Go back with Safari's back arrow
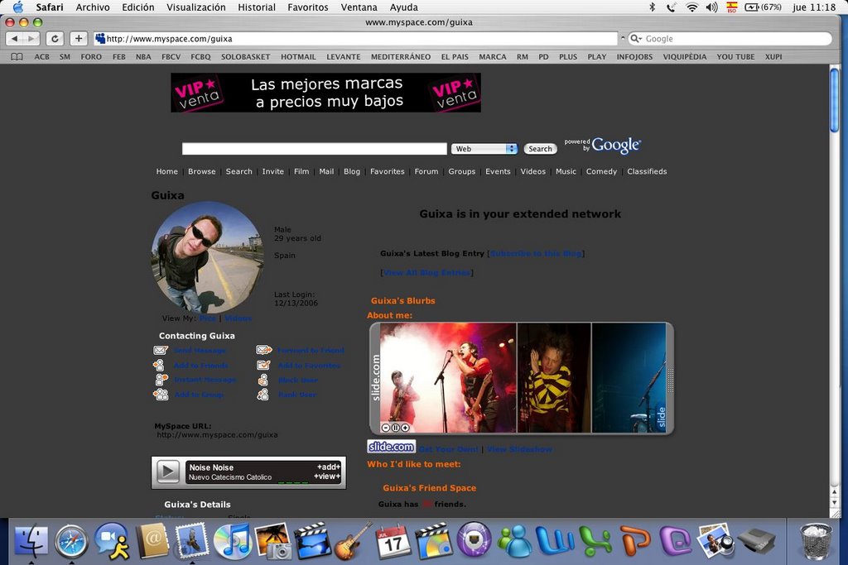Image resolution: width=848 pixels, height=565 pixels. coord(15,38)
